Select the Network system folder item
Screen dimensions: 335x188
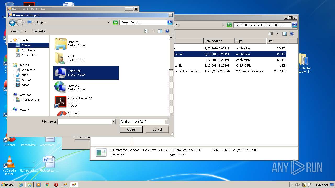[86, 87]
